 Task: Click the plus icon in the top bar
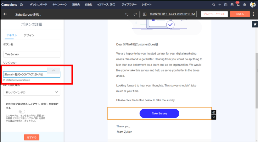[x=220, y=5]
